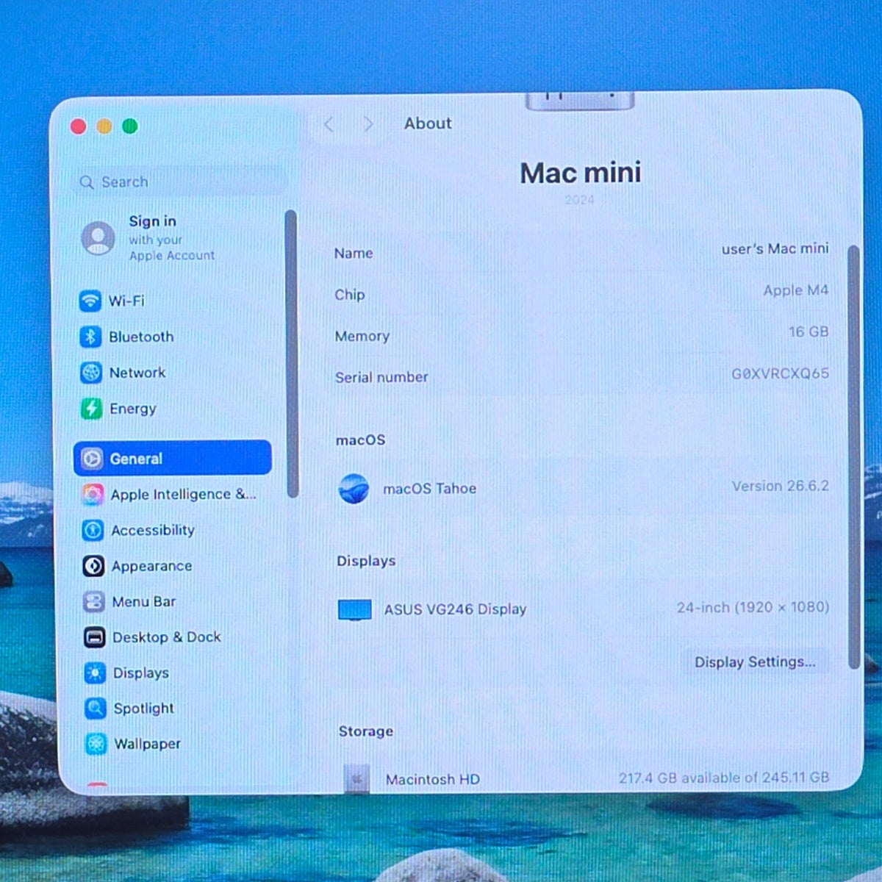Click the Serial number label
This screenshot has height=882, width=882.
coord(381,377)
